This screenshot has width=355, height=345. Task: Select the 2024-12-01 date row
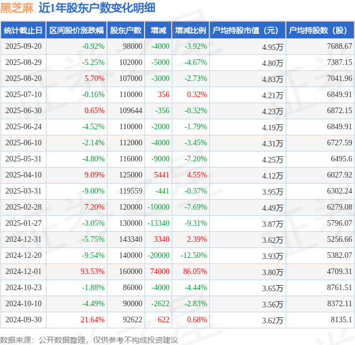[x=23, y=272]
